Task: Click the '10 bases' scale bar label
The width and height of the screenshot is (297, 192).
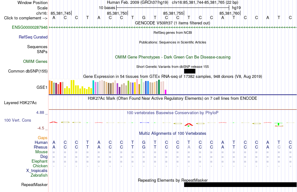Action: coord(107,8)
